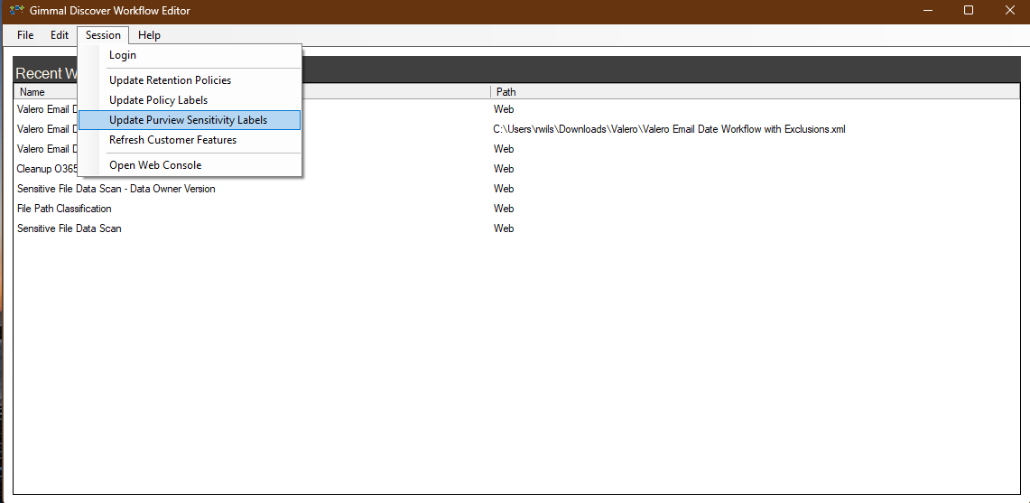This screenshot has width=1030, height=503.
Task: Click the Valero workflow with local XML path
Action: point(668,129)
